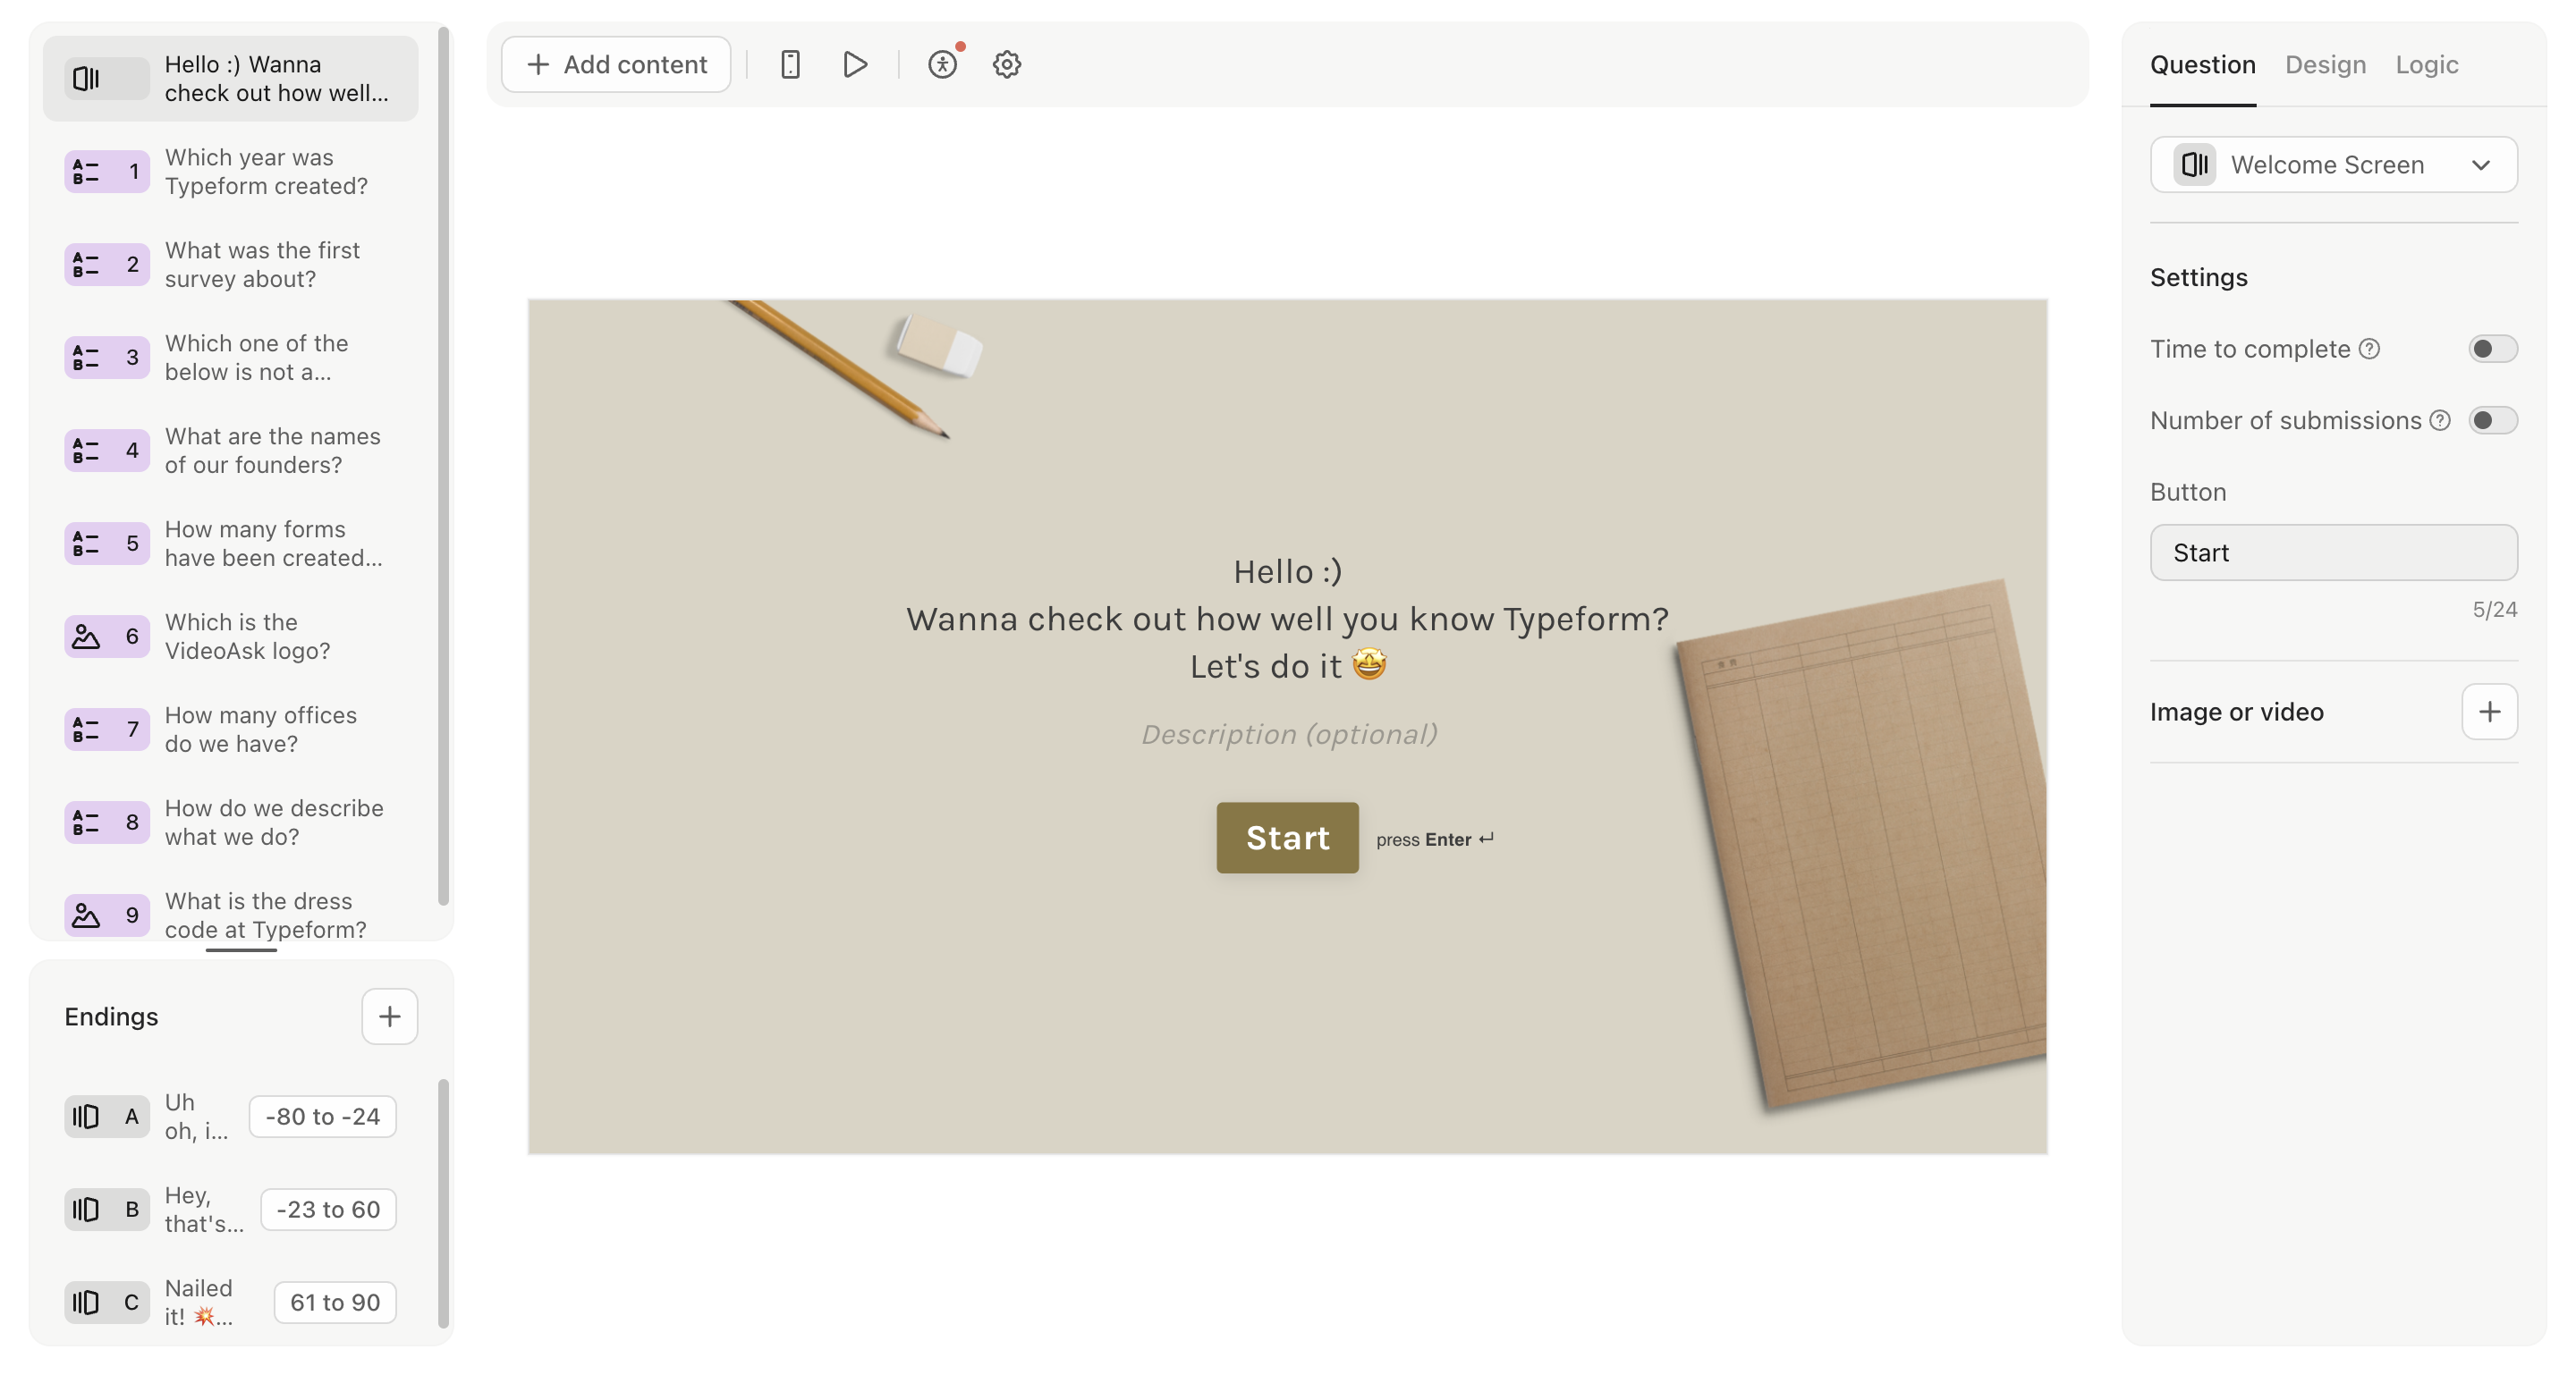The width and height of the screenshot is (2576, 1375).
Task: Open 'Which is the VideoAsk logo?' question
Action: point(247,637)
